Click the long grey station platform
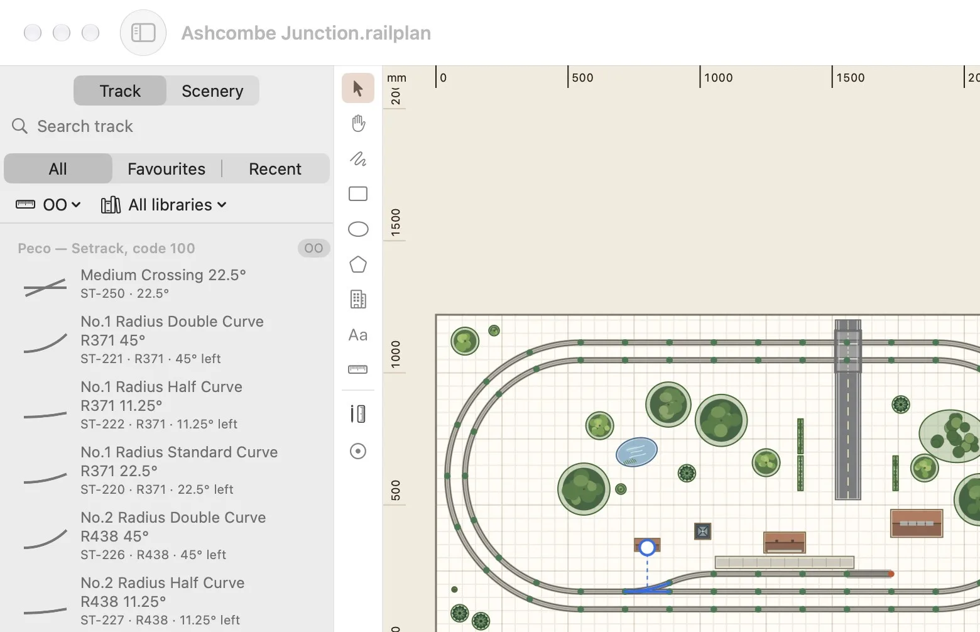 click(785, 562)
